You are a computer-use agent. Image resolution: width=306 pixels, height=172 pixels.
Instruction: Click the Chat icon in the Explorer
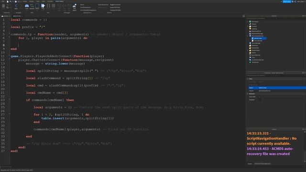pos(250,57)
